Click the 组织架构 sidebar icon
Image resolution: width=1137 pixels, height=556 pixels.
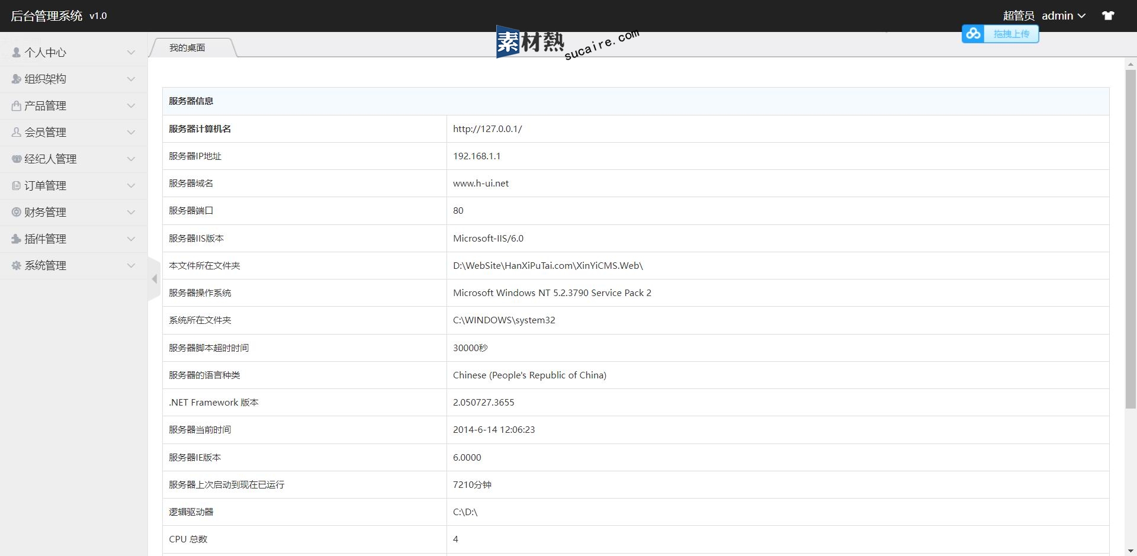(x=17, y=79)
